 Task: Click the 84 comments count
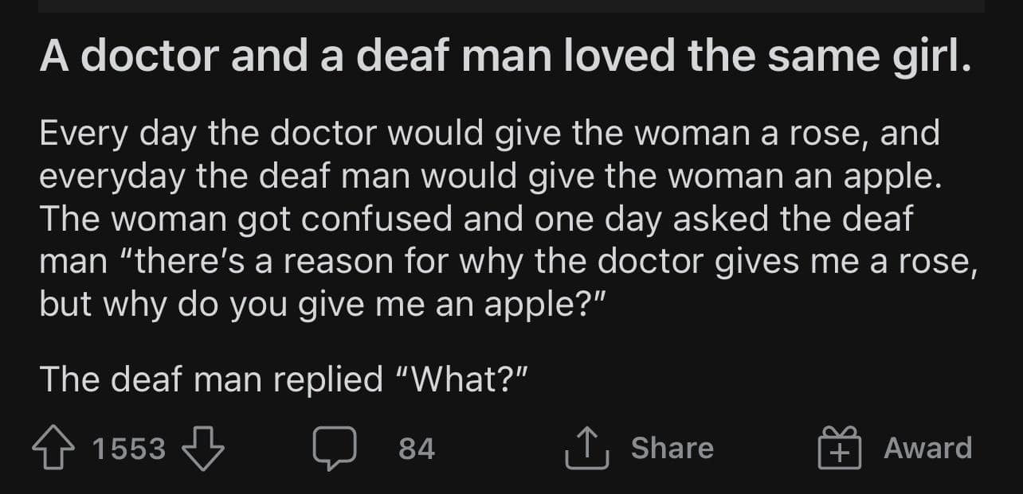coord(417,449)
